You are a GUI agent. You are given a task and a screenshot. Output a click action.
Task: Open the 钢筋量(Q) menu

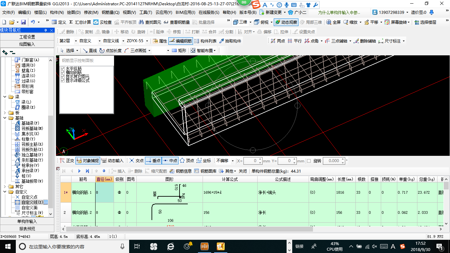tap(110, 13)
